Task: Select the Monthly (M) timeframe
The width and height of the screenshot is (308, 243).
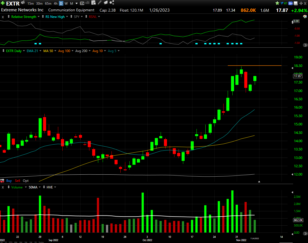Action: pyautogui.click(x=71, y=4)
